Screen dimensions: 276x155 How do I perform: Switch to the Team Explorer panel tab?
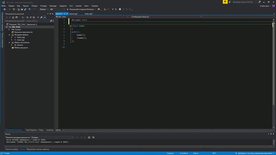(x=34, y=130)
